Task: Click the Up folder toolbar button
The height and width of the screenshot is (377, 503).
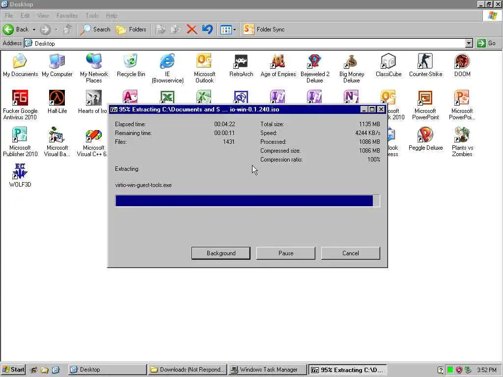Action: tap(68, 29)
